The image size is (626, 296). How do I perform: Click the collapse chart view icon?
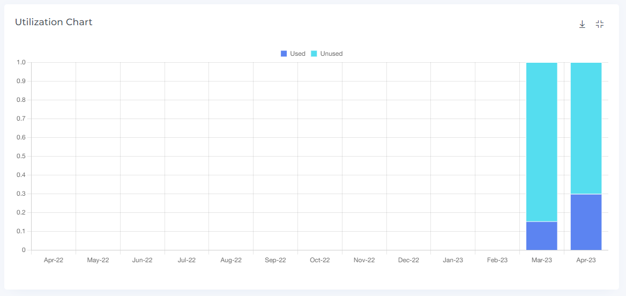[600, 24]
